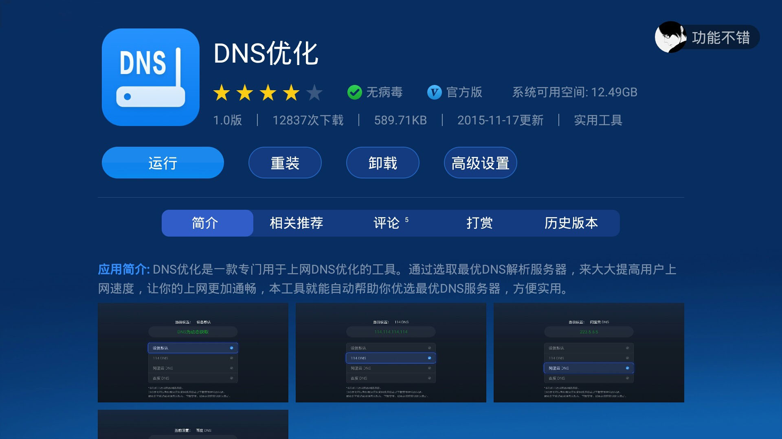Click the 12837次下载 download count

coord(308,120)
